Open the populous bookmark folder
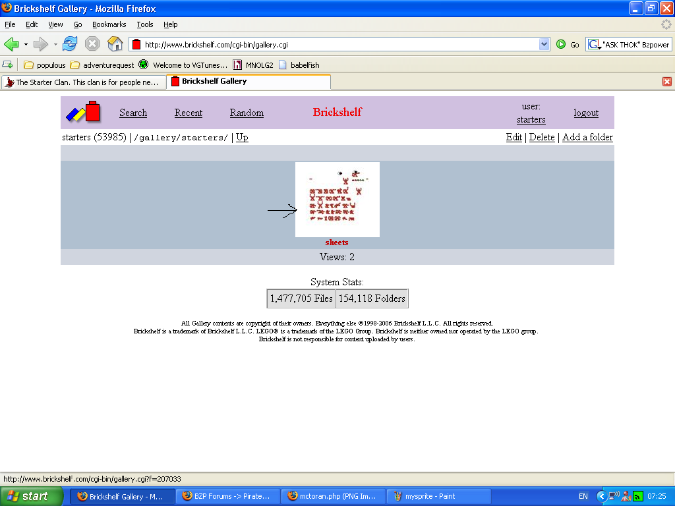Screen dimensions: 675x506 (x=44, y=65)
